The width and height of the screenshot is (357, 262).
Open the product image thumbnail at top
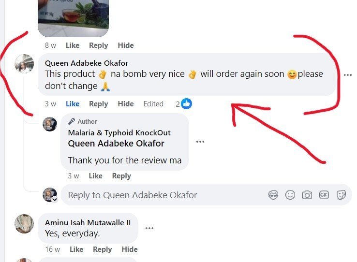(x=73, y=18)
